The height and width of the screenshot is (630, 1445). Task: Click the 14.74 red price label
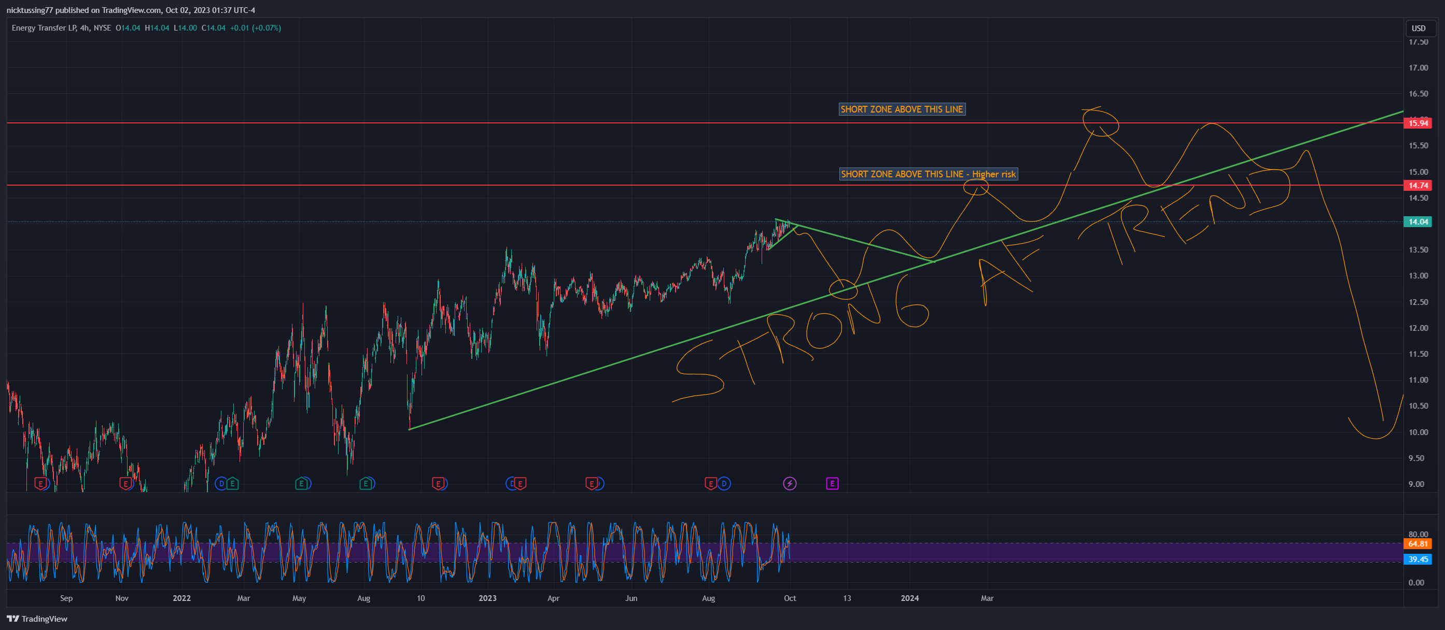1418,185
